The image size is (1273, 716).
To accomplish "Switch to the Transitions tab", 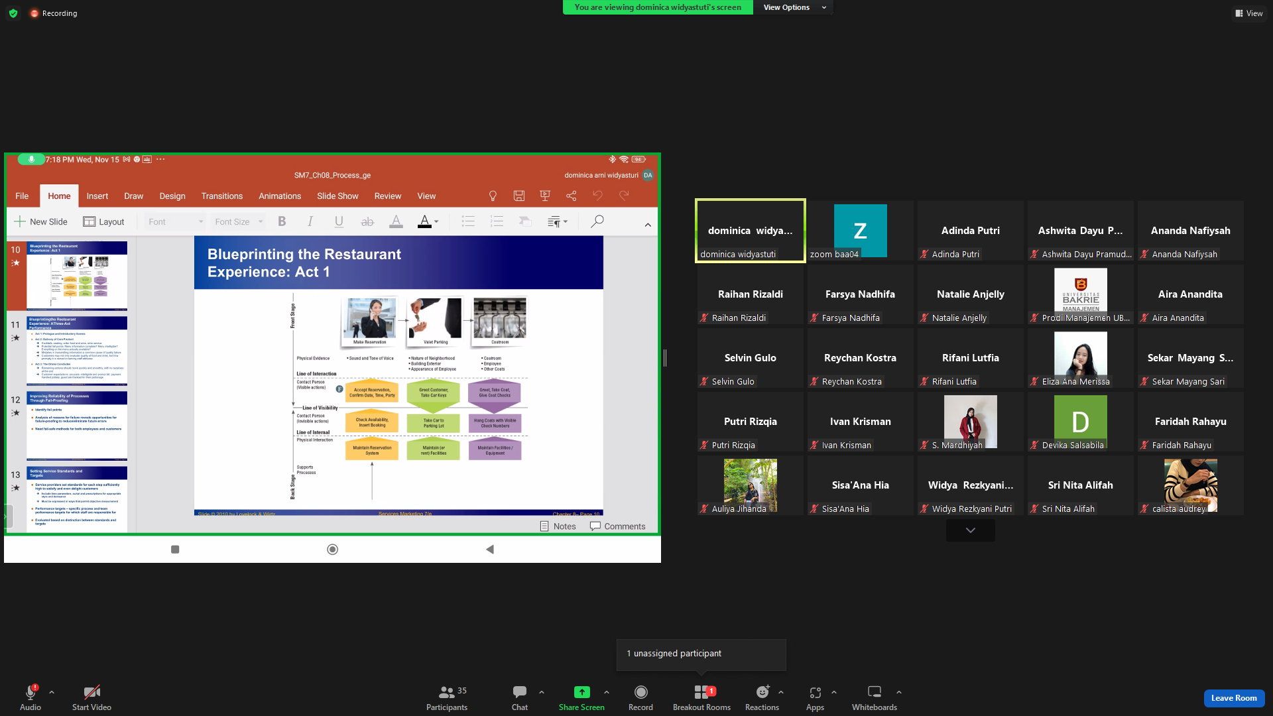I will (x=222, y=196).
